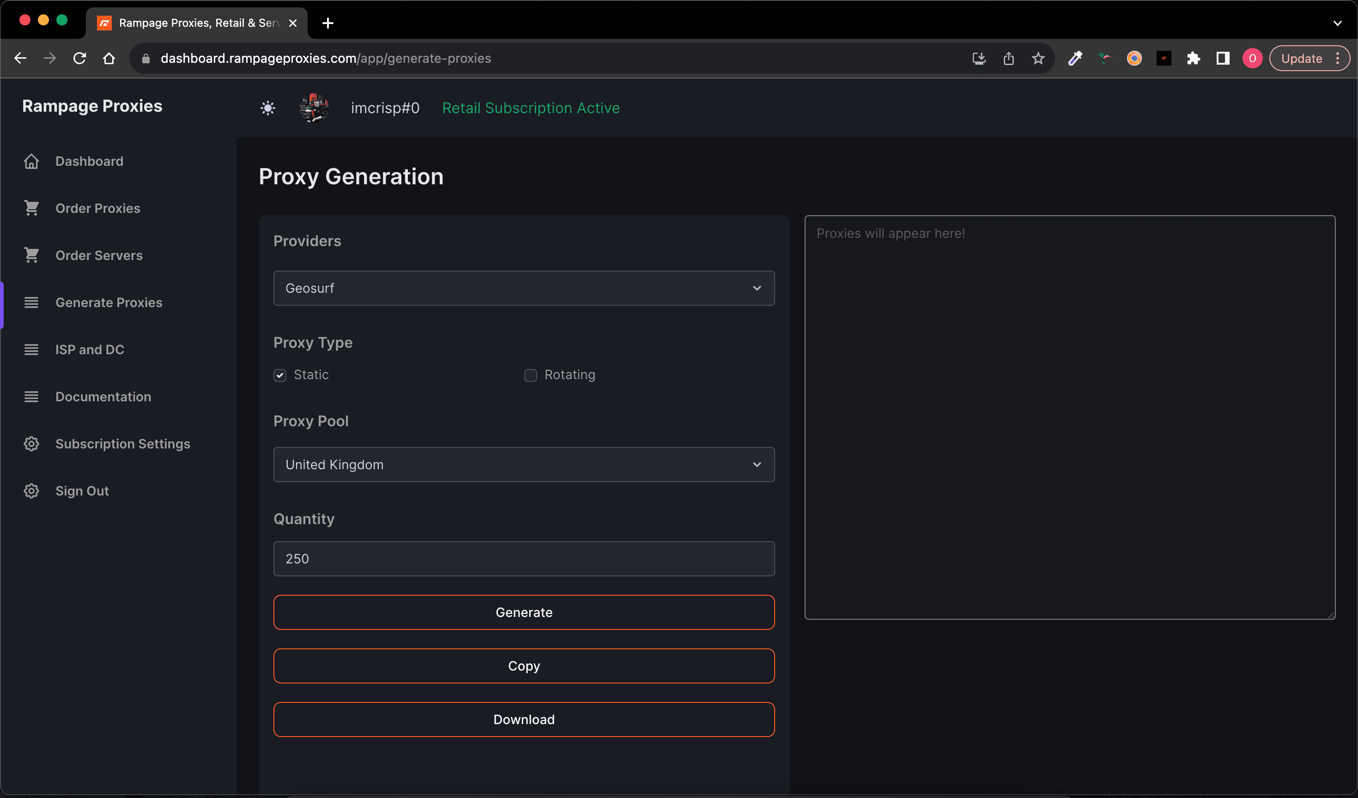Click the Order Servers cart icon

point(31,255)
